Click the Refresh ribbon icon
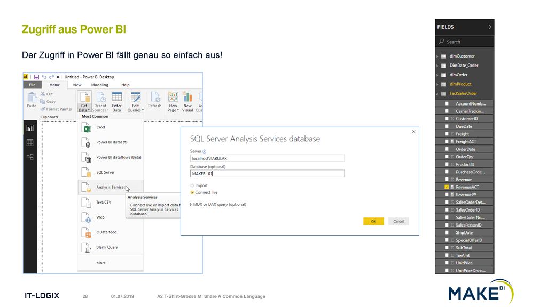 pos(154,97)
